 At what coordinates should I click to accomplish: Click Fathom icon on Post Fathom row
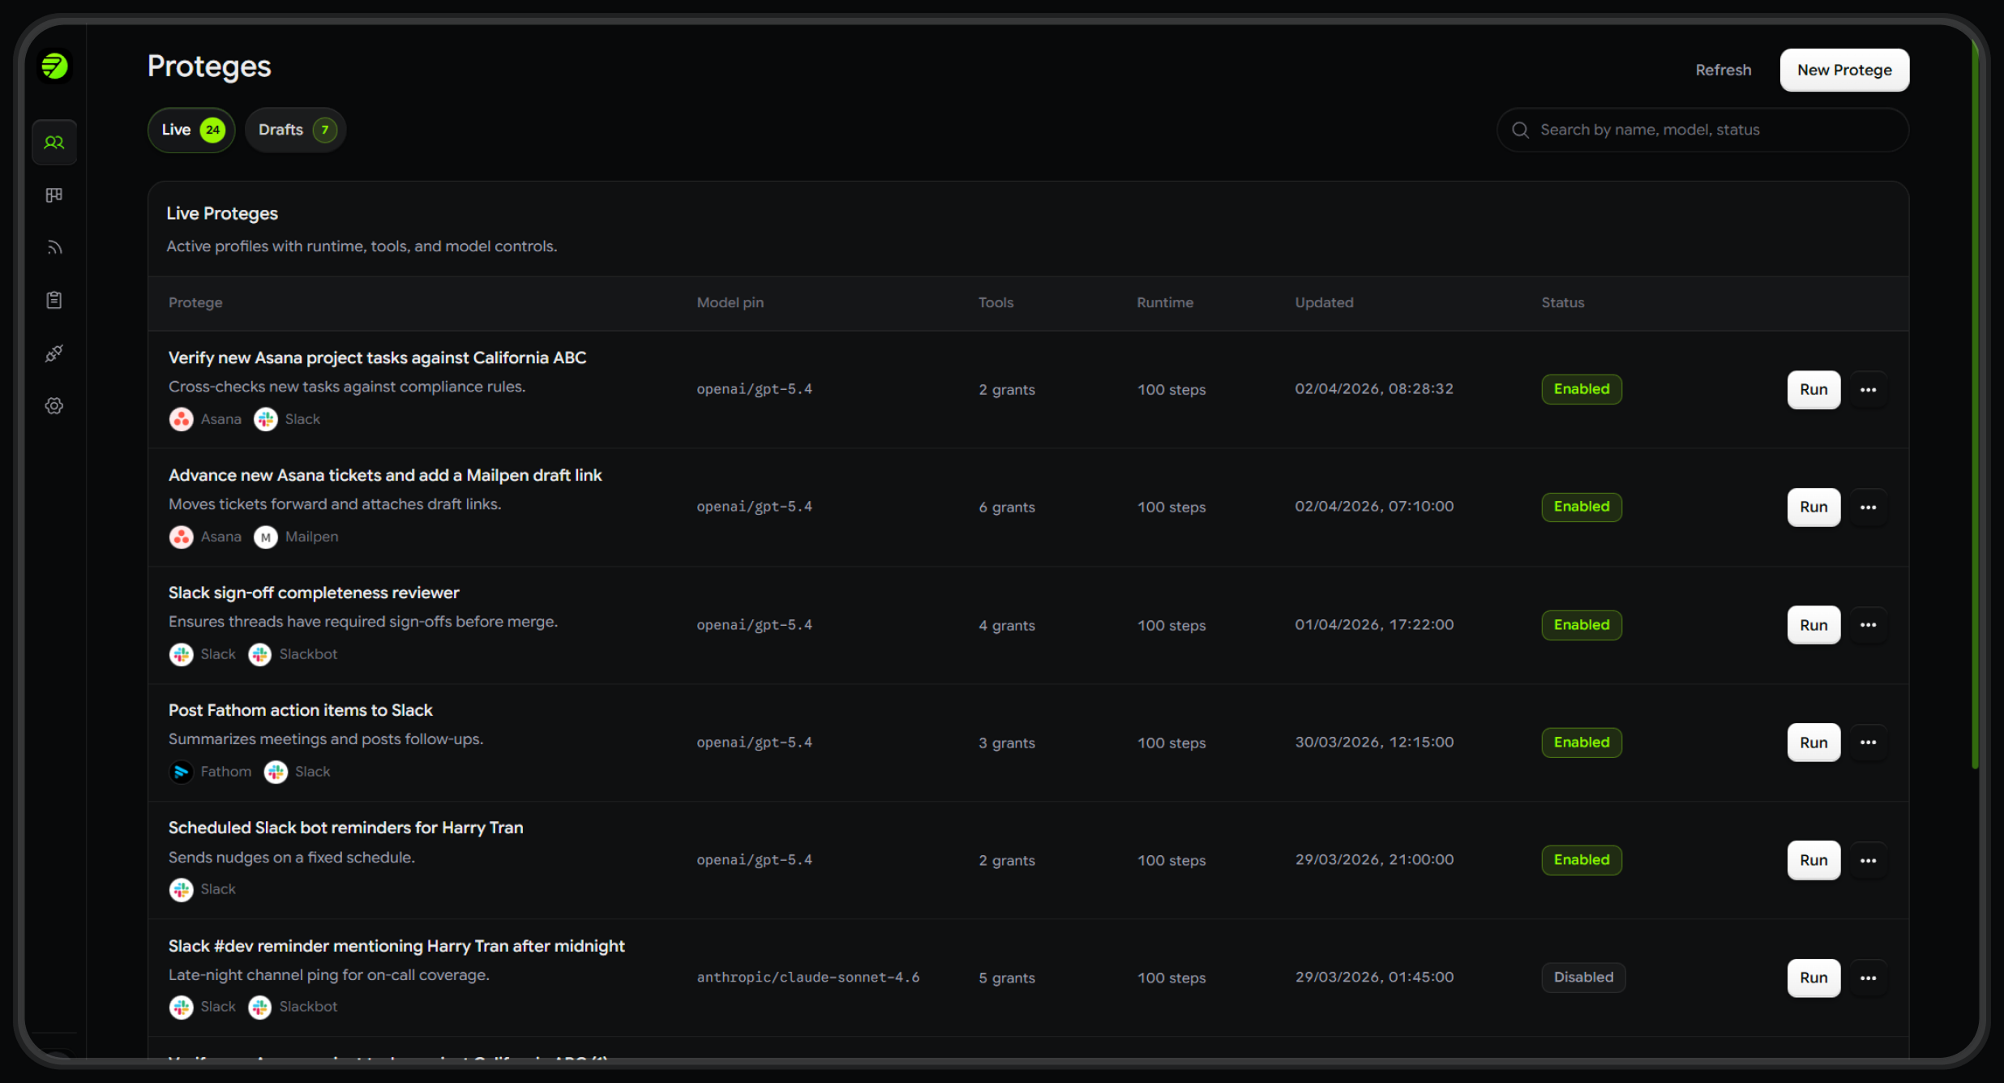coord(181,772)
